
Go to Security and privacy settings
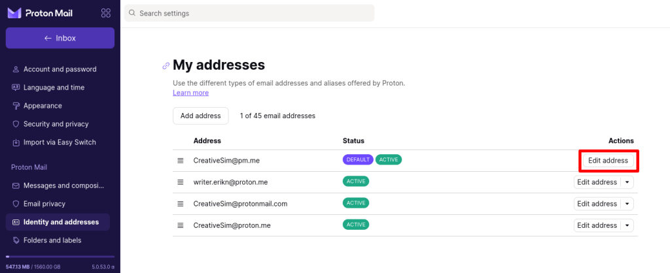pyautogui.click(x=56, y=124)
